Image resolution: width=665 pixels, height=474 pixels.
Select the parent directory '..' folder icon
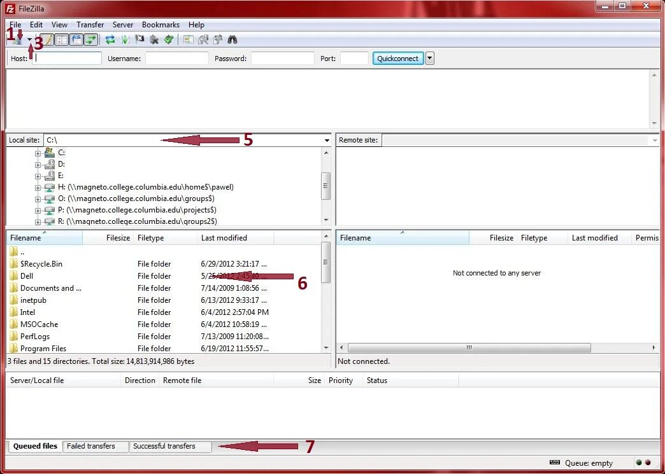point(13,251)
